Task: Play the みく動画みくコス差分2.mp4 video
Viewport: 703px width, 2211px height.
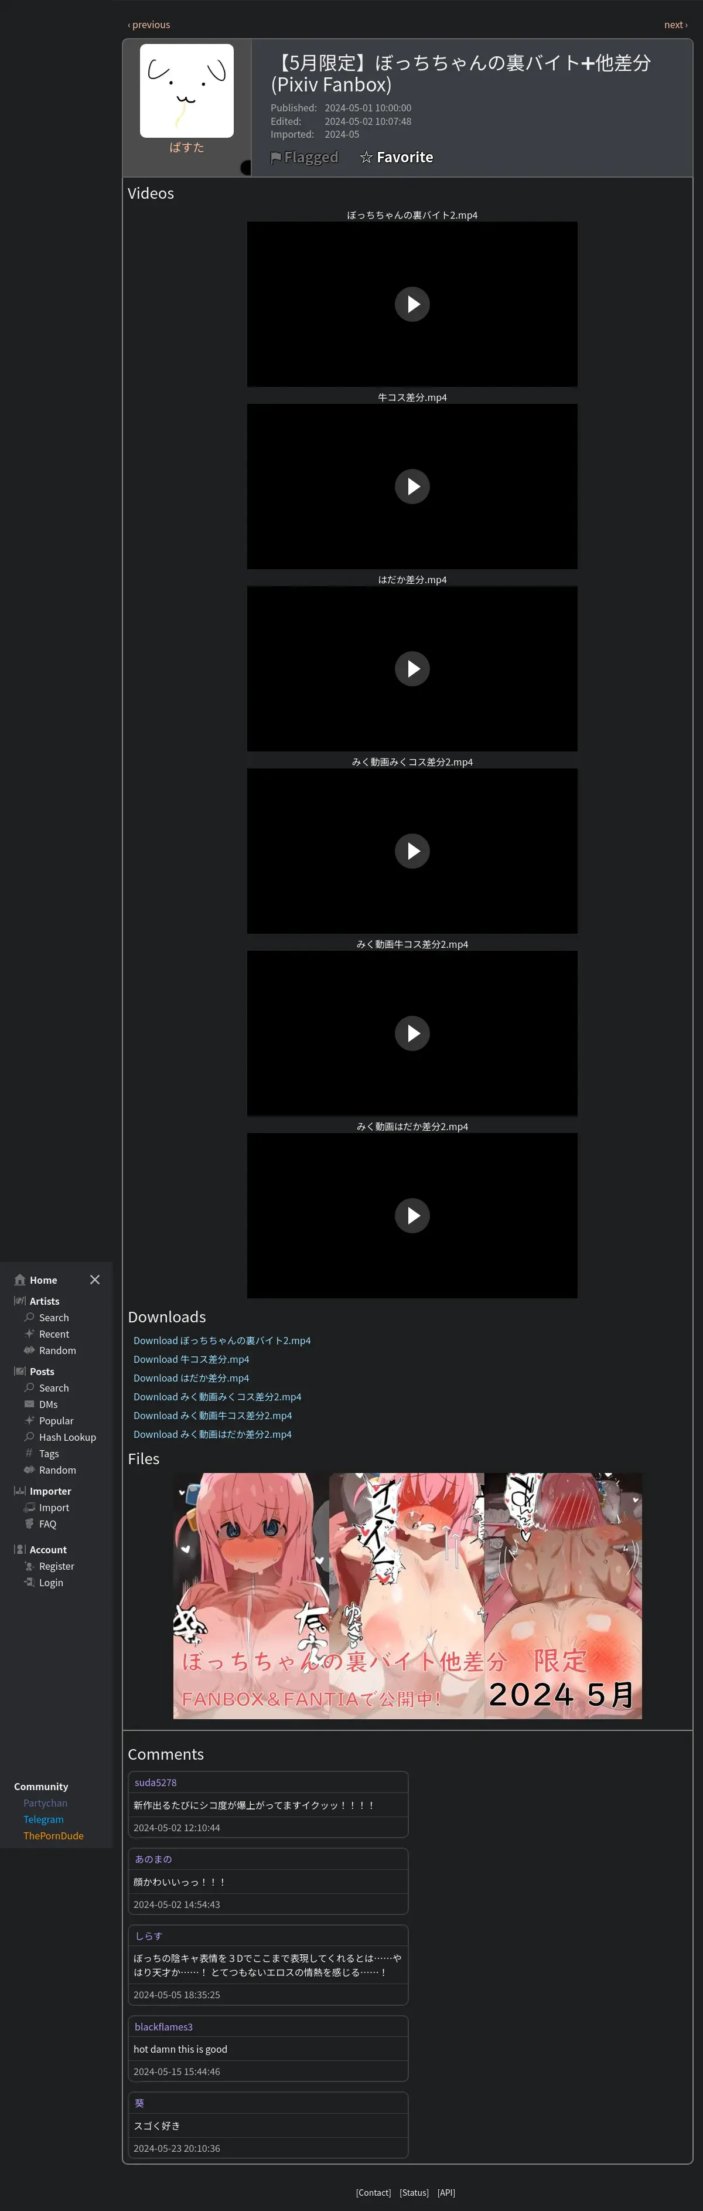Action: point(412,852)
